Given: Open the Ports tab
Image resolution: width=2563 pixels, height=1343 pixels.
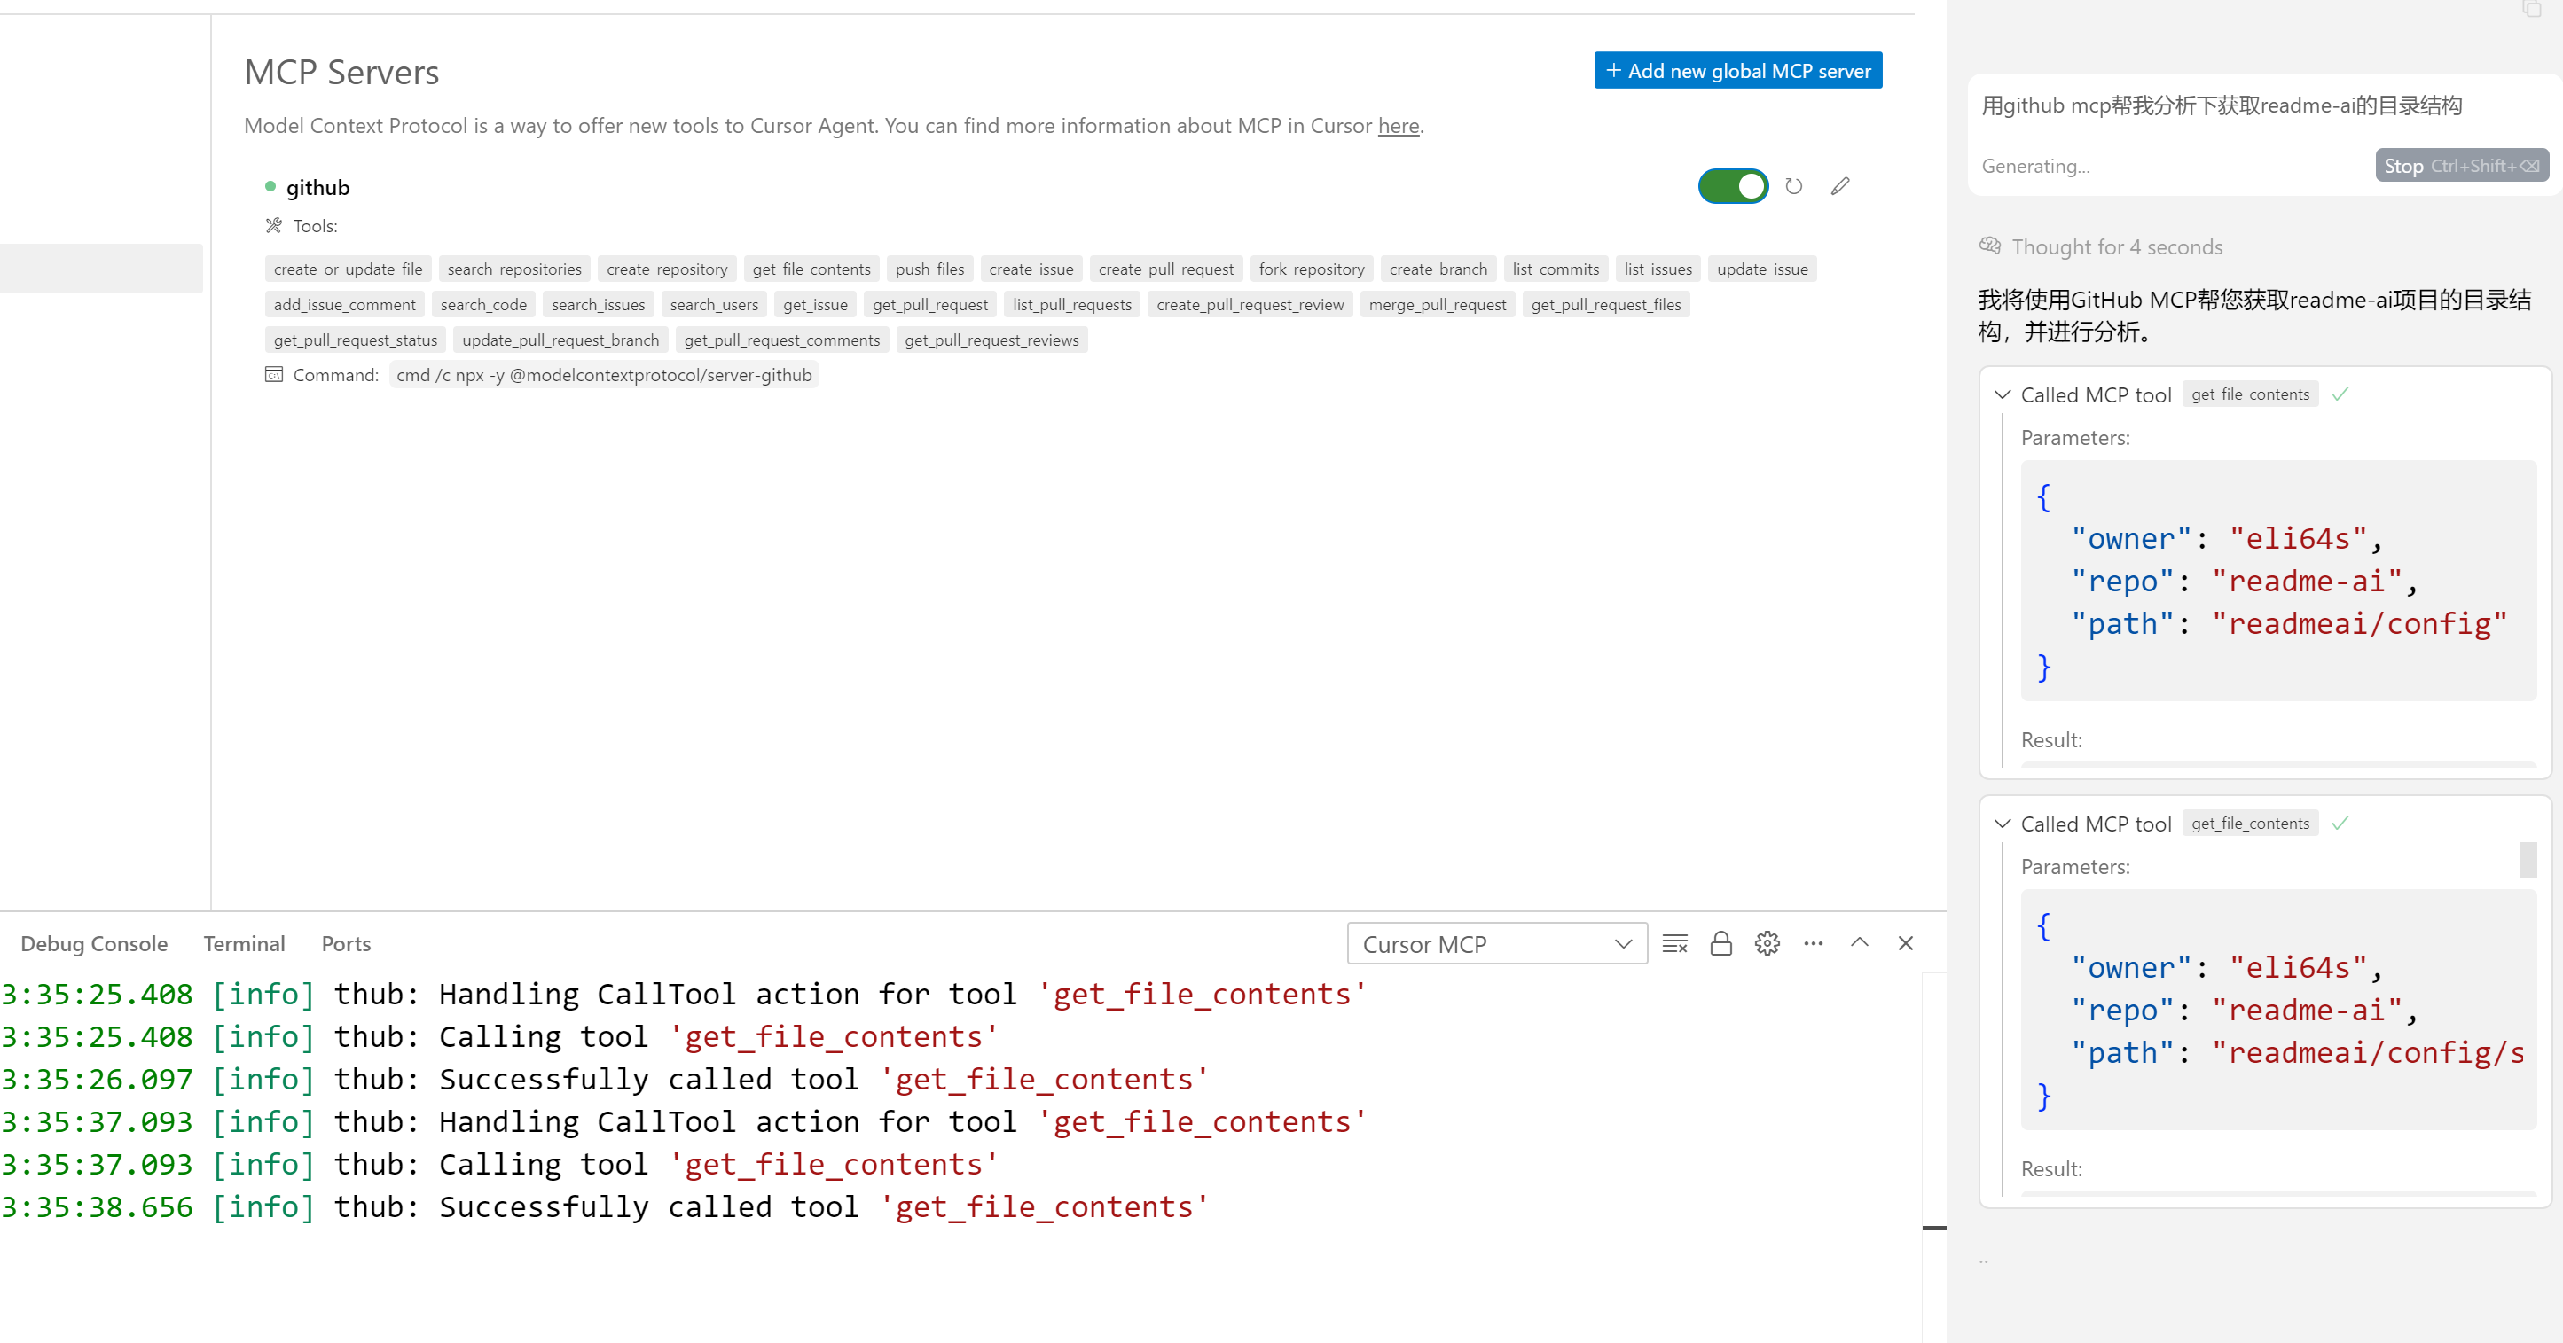Looking at the screenshot, I should (345, 943).
